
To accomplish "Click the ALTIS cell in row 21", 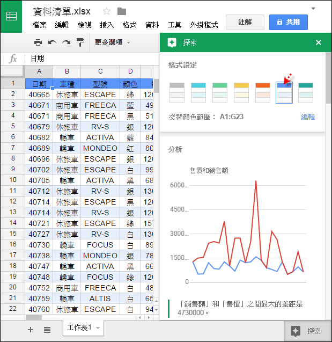I will click(100, 299).
